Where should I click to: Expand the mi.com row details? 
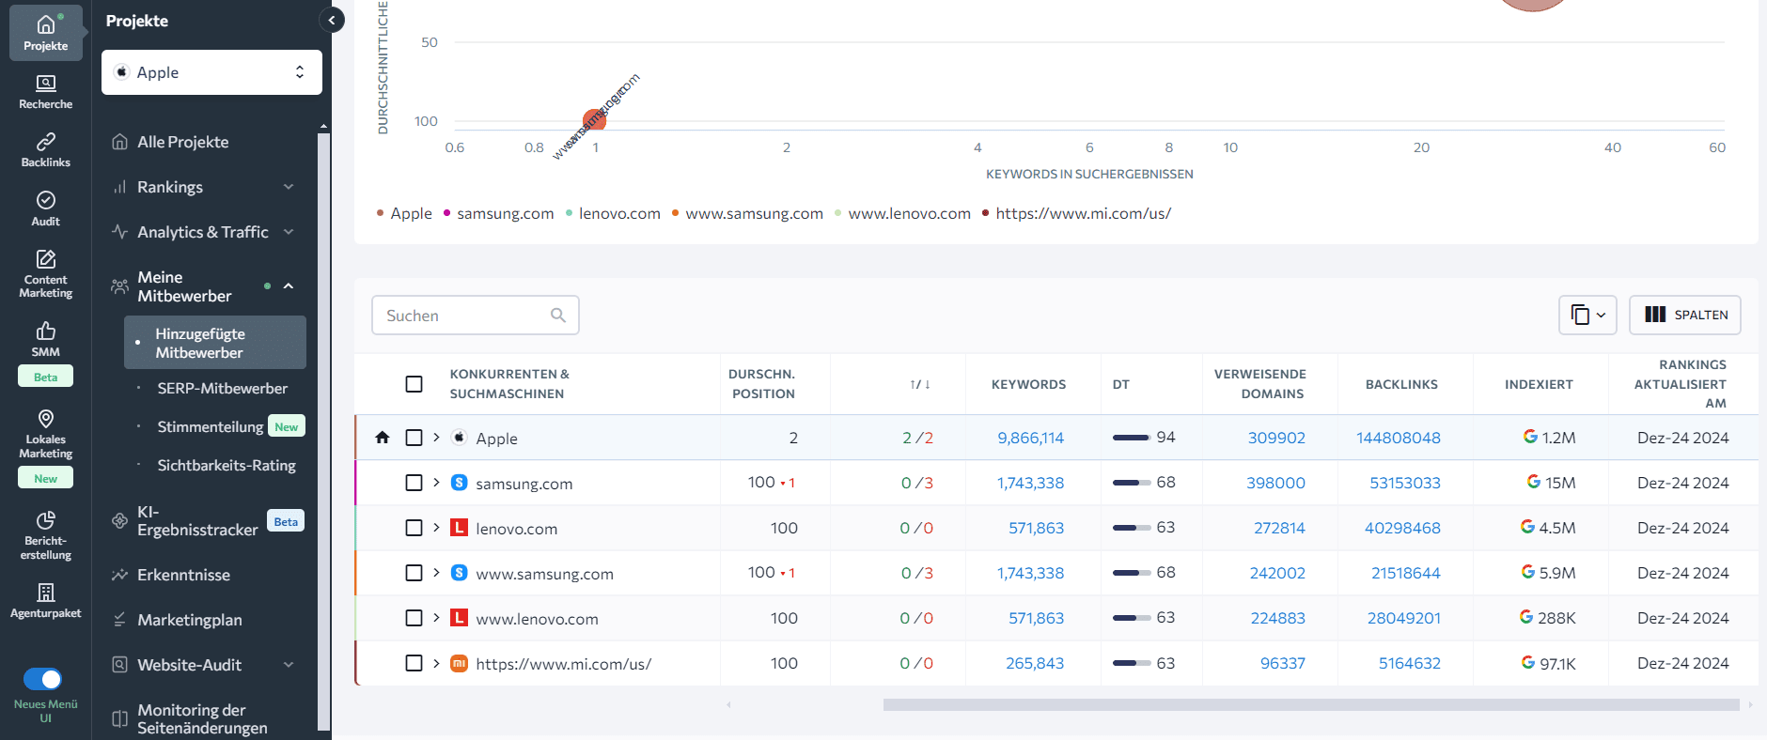[436, 663]
